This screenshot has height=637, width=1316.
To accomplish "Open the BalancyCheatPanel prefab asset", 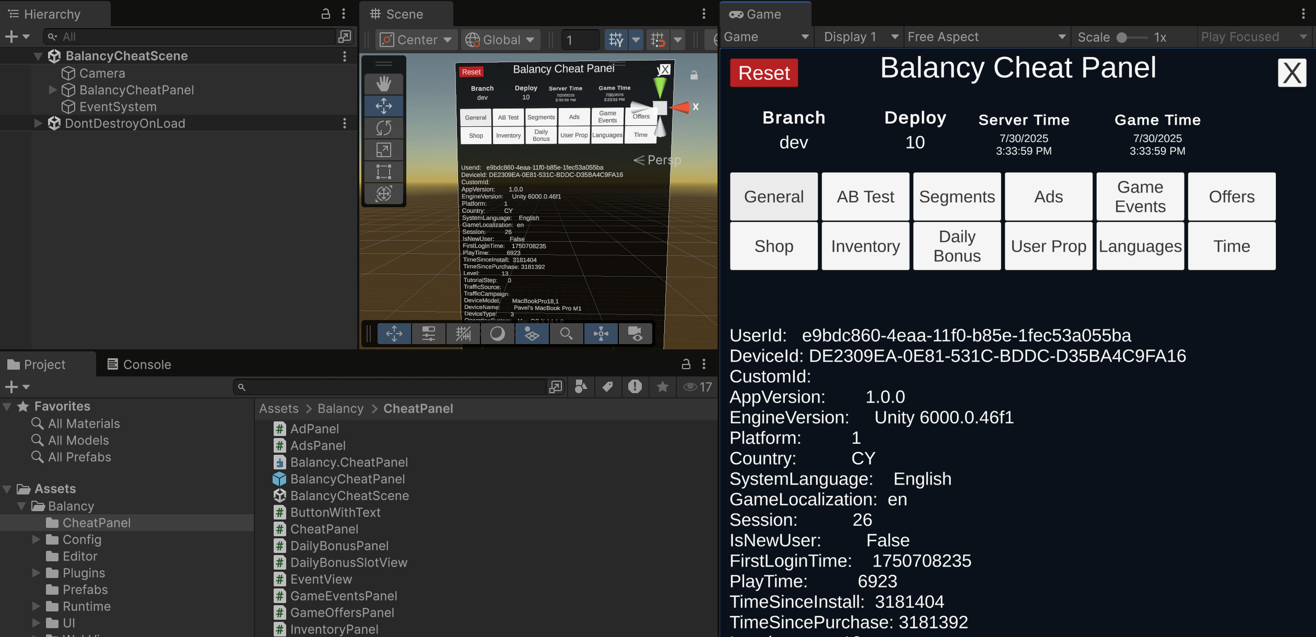I will pos(347,479).
